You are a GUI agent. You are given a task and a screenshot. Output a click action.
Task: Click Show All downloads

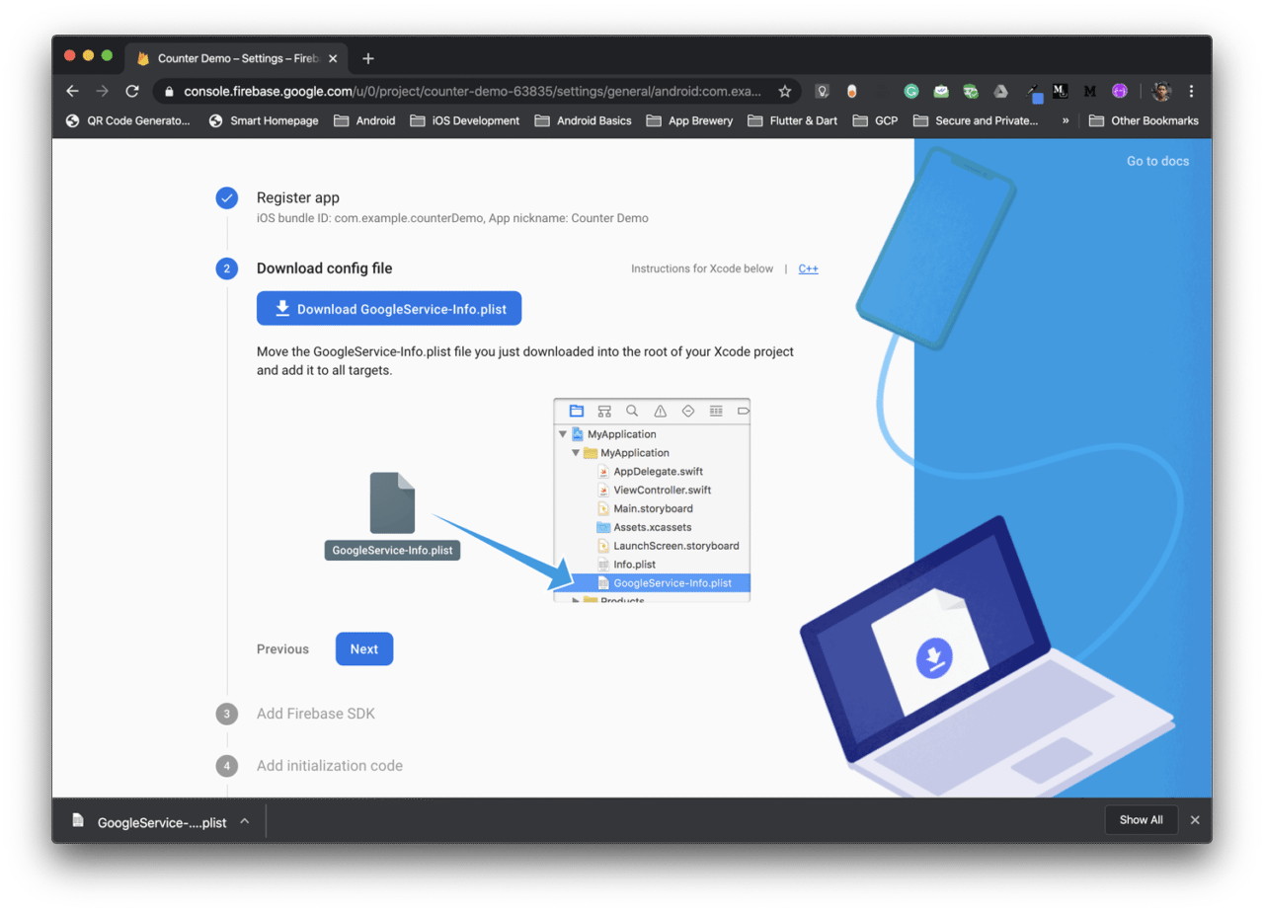pyautogui.click(x=1141, y=820)
